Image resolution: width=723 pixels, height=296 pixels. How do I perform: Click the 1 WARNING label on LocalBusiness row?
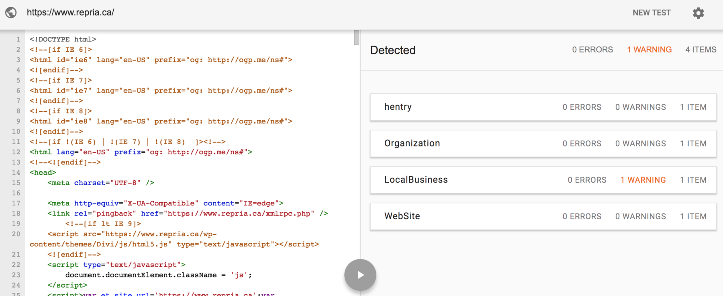click(643, 180)
